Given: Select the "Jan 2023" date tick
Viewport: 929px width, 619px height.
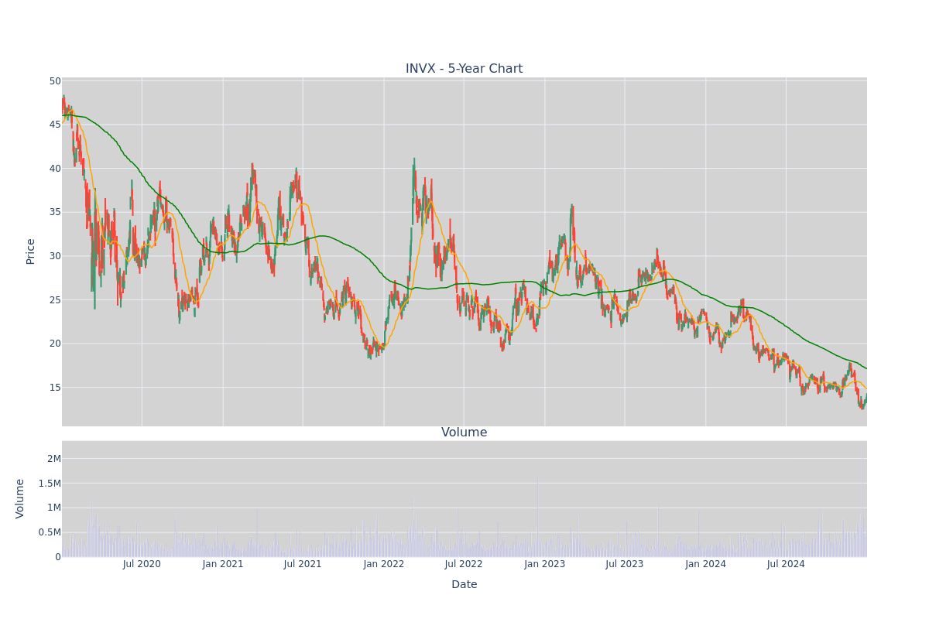Looking at the screenshot, I should pyautogui.click(x=545, y=564).
